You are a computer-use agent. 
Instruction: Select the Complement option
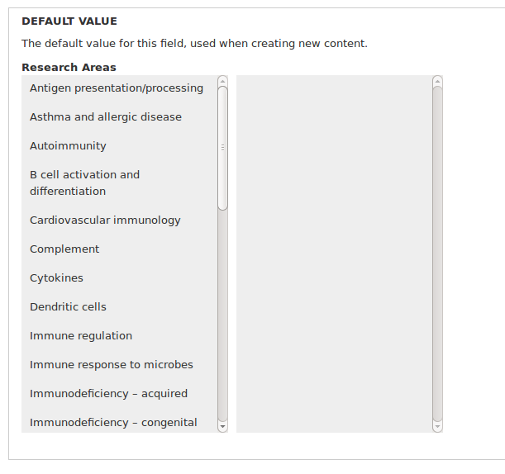pyautogui.click(x=120, y=249)
